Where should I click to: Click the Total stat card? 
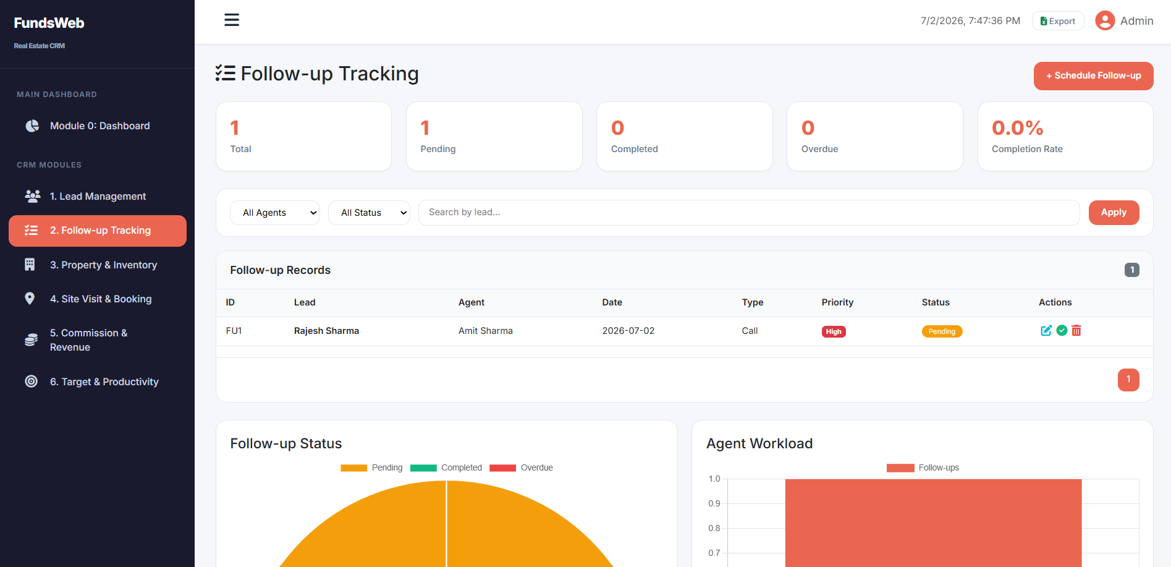click(303, 137)
